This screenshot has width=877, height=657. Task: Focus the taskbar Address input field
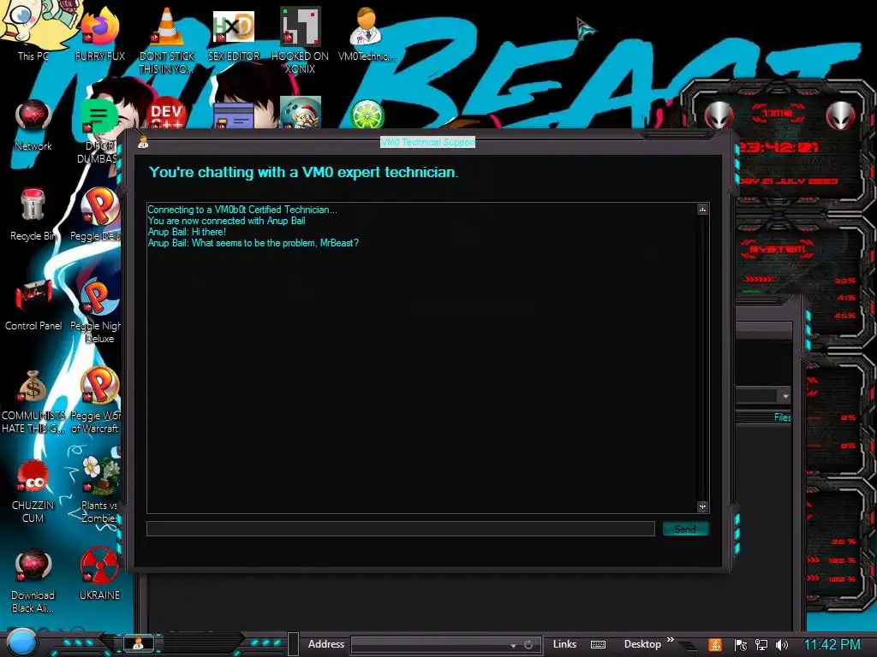tap(429, 645)
